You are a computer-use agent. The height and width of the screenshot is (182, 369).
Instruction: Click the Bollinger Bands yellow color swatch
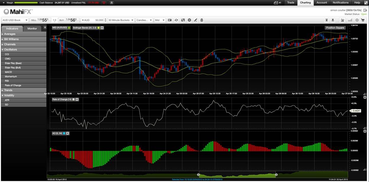(99, 27)
